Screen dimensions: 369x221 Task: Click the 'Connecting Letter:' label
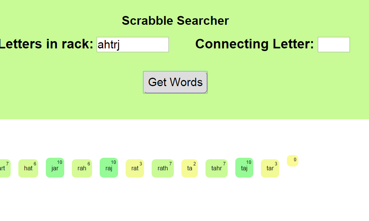click(x=254, y=44)
